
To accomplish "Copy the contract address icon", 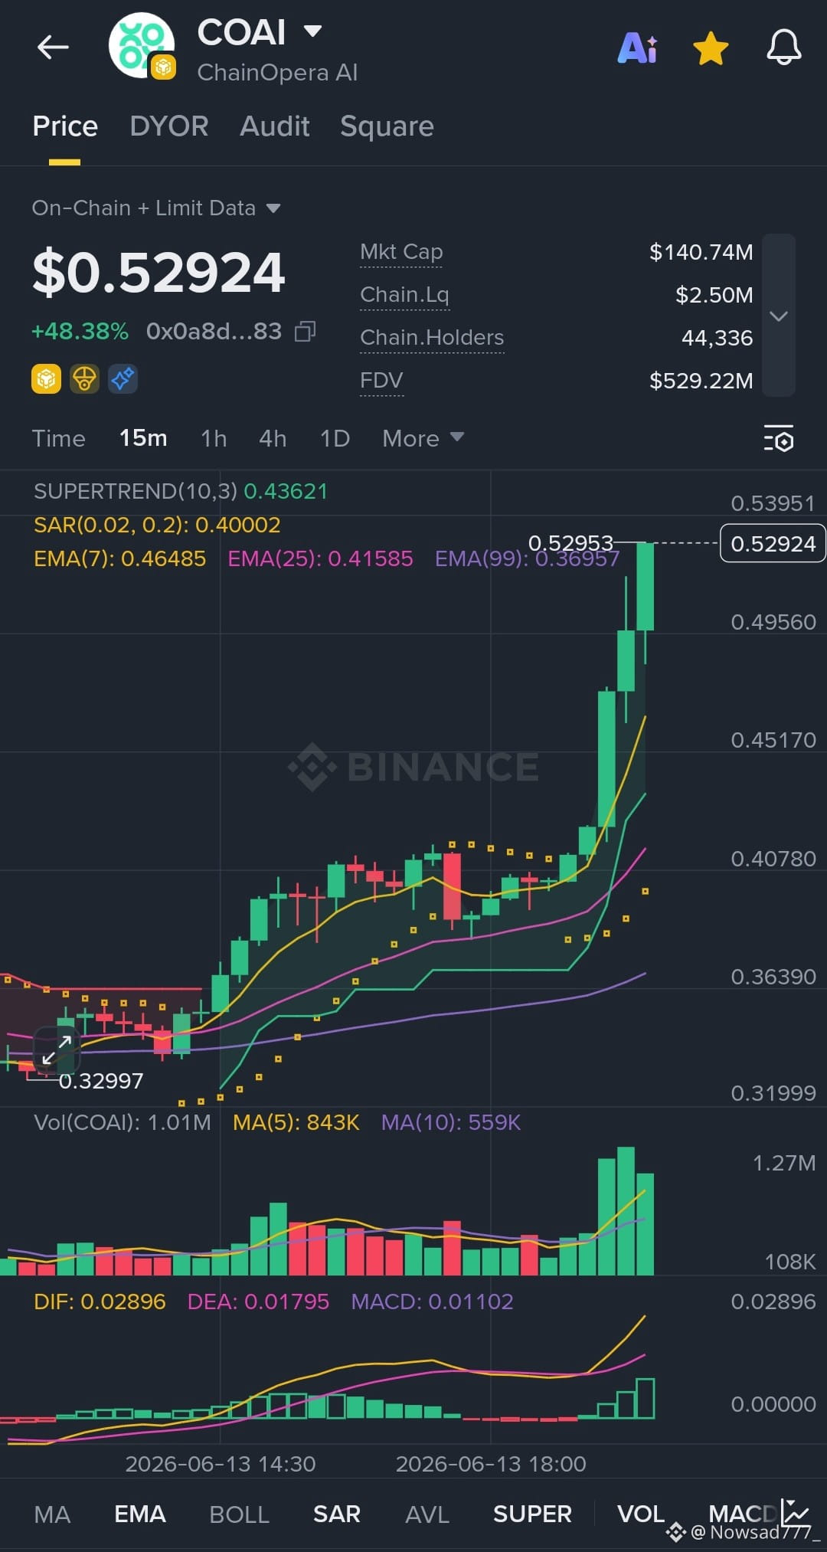I will tap(305, 331).
